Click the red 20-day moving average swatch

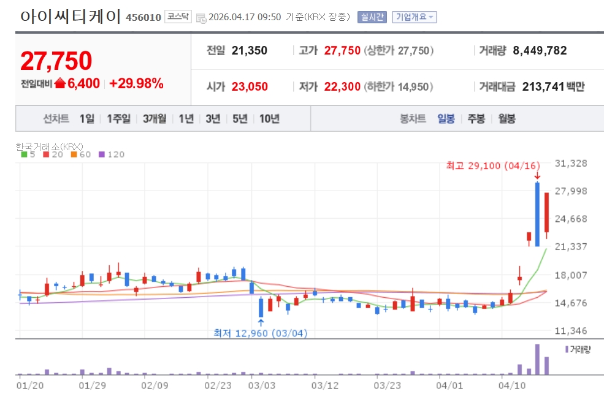pyautogui.click(x=46, y=154)
